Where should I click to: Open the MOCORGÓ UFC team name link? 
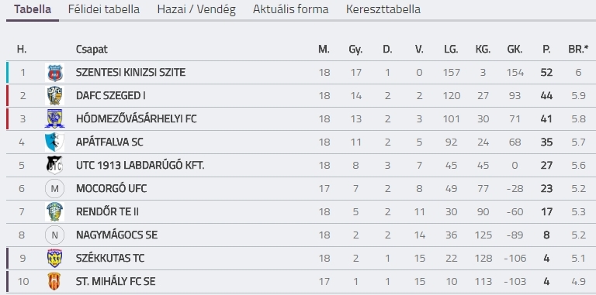tap(112, 188)
